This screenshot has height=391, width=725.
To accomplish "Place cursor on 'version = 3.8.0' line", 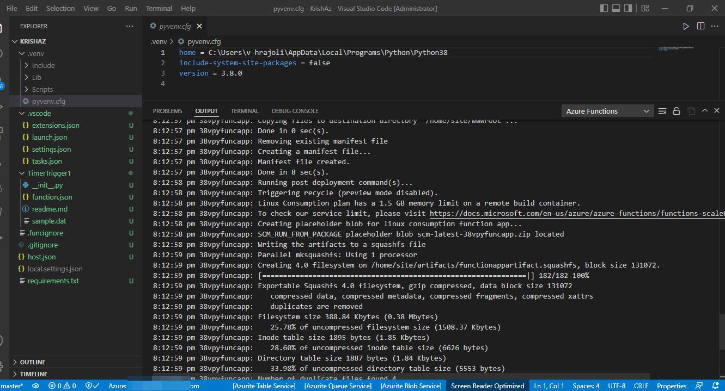I will [210, 73].
